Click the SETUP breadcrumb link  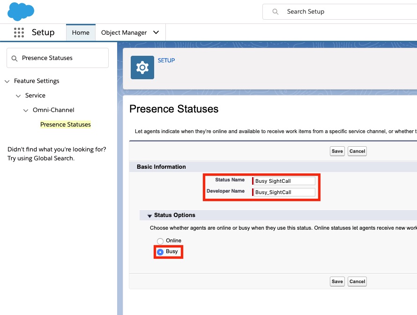point(166,60)
